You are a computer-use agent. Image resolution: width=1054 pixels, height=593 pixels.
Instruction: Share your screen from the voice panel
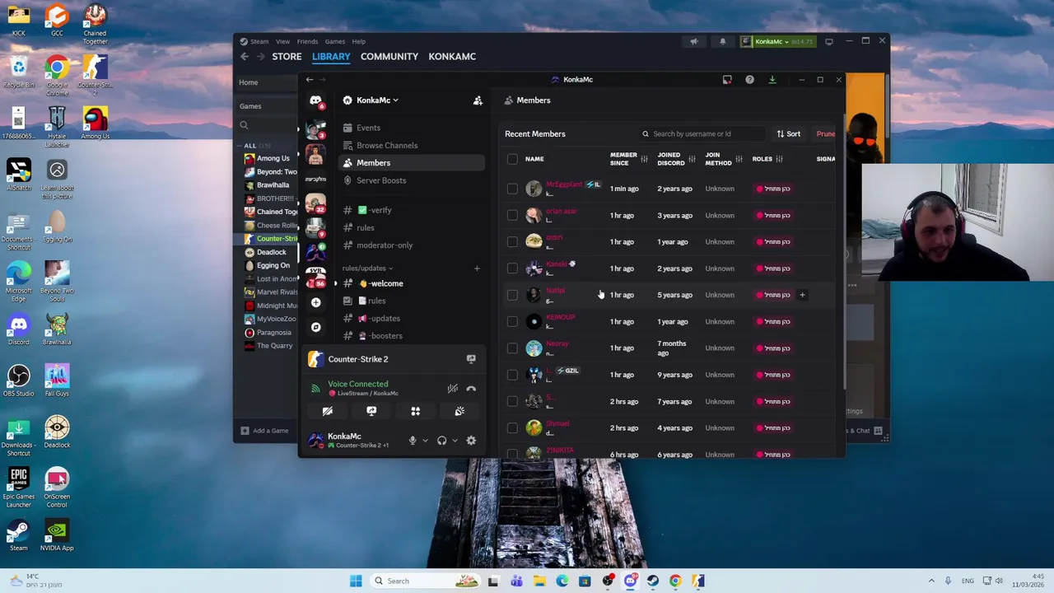tap(371, 411)
